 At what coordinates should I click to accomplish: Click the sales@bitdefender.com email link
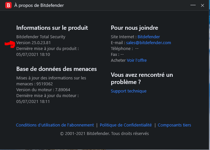(x=148, y=43)
